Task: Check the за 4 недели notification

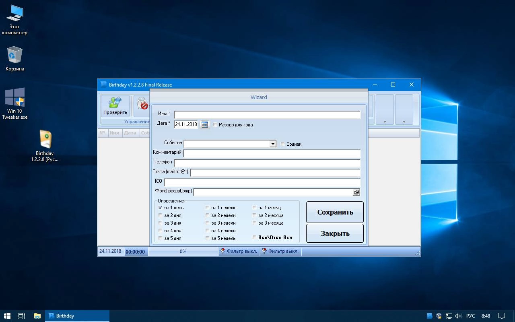Action: (x=208, y=231)
